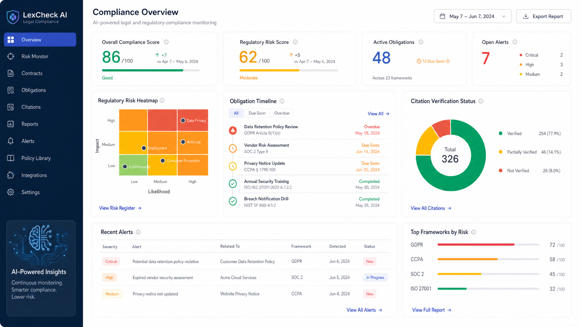Click "Potential data retention policy violation" alert
The height and width of the screenshot is (327, 582).
click(x=166, y=261)
